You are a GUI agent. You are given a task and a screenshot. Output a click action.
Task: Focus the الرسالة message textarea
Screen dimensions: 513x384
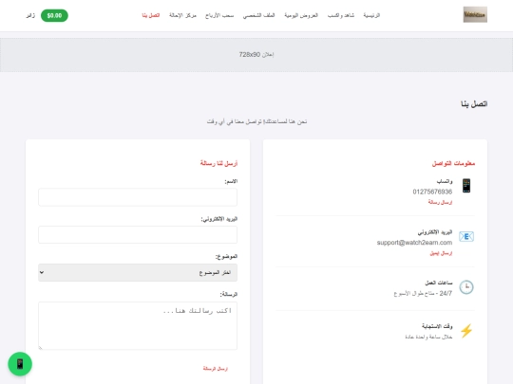coord(138,325)
